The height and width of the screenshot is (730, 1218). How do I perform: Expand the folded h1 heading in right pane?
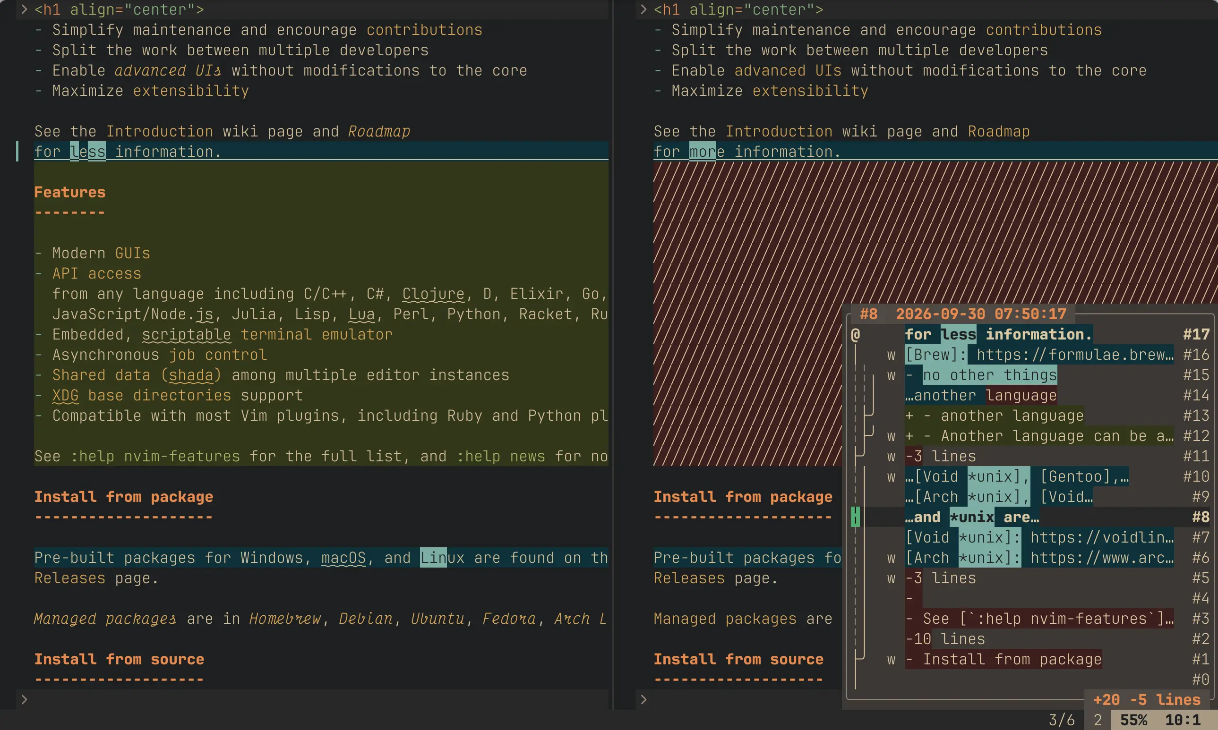[x=643, y=9]
